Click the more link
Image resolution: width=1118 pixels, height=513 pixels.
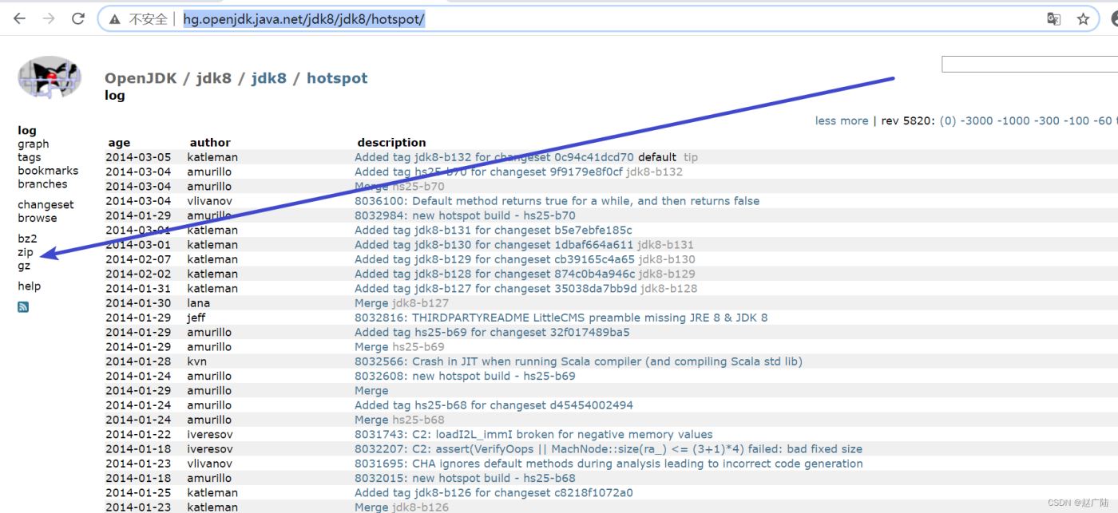tap(854, 120)
